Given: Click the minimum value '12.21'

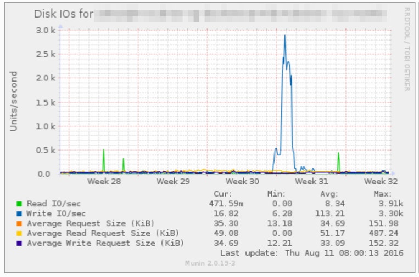Looking at the screenshot, I should pyautogui.click(x=280, y=243).
